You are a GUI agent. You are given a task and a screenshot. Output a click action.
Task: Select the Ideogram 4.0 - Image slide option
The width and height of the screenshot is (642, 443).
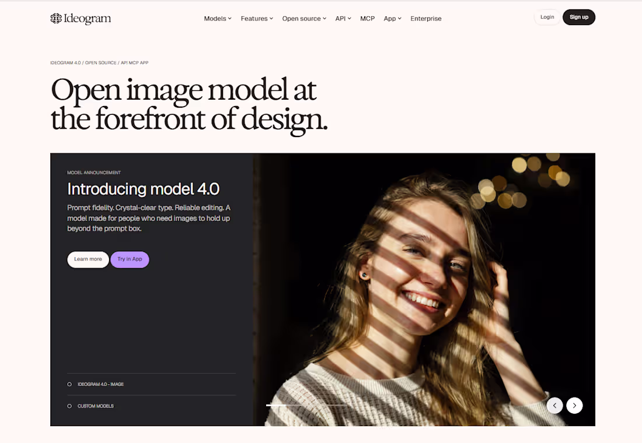pos(151,384)
